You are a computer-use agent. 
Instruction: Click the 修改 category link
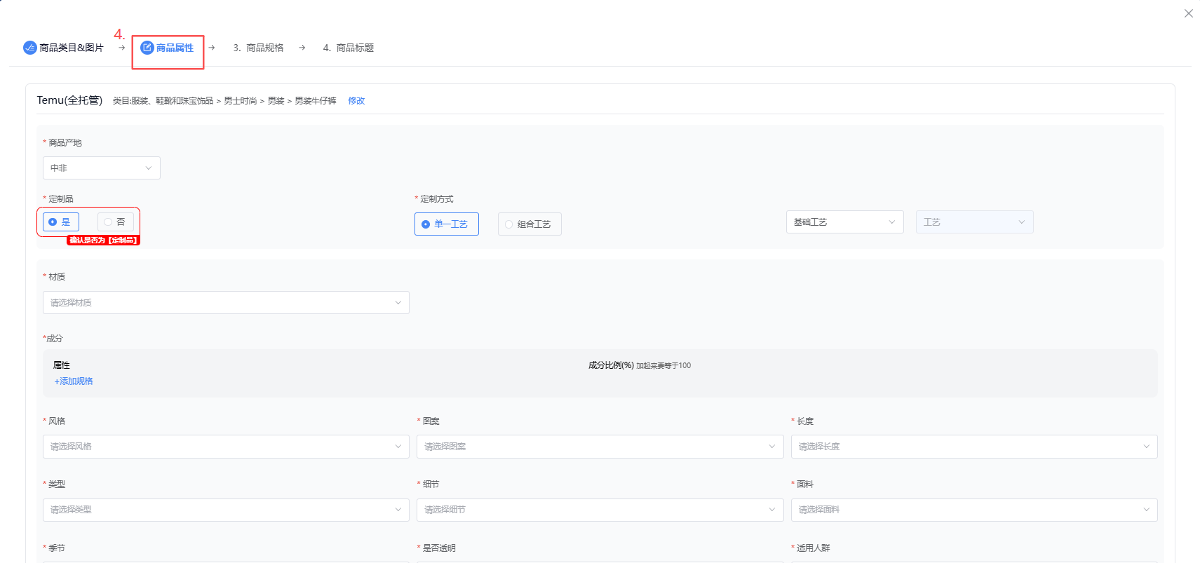click(x=356, y=101)
